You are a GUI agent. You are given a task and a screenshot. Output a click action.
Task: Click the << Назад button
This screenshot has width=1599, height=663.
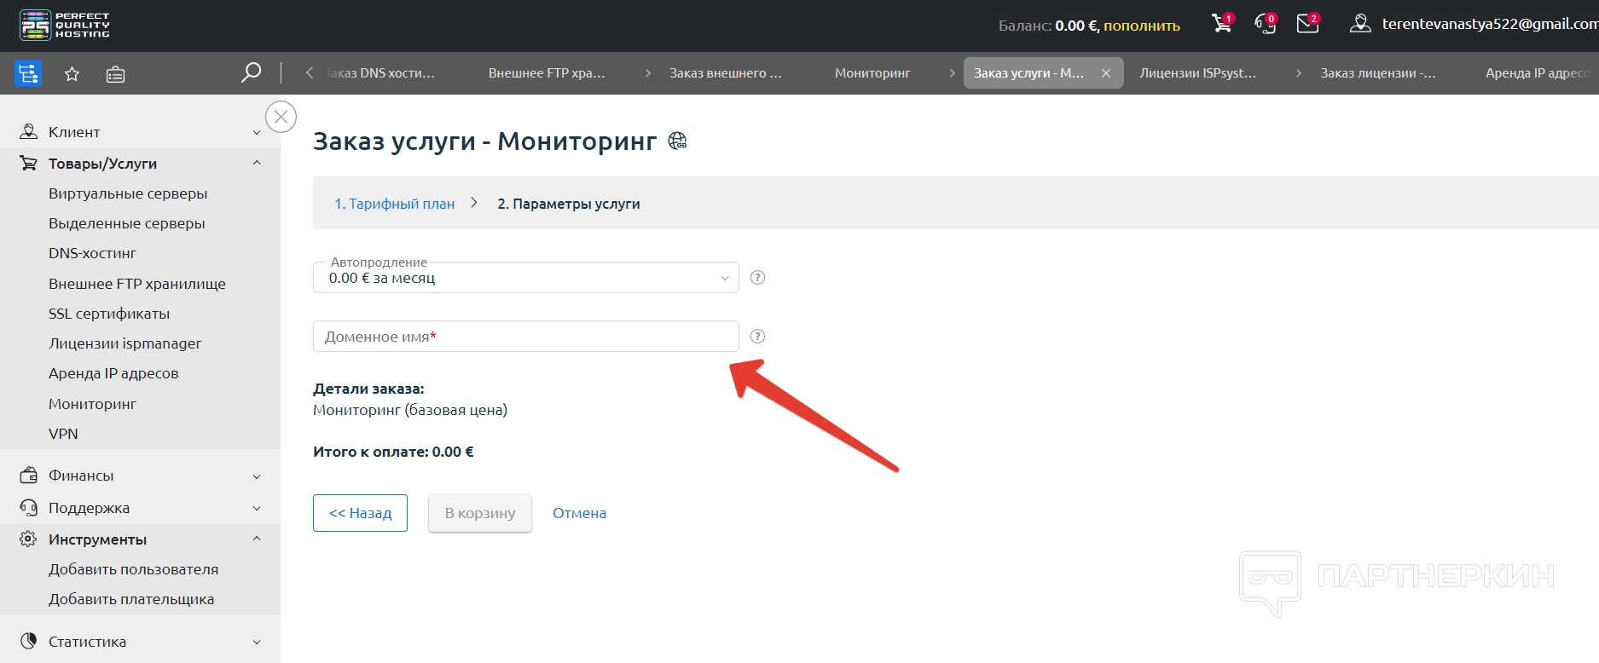point(360,513)
